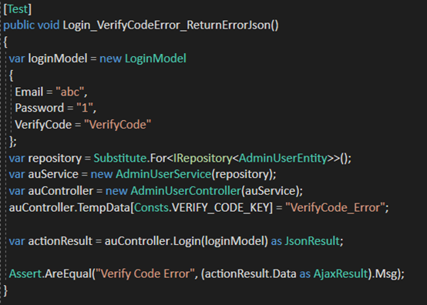This screenshot has height=305, width=427.
Task: Click the VERIFY_CODE_KEY constant
Action: [x=220, y=208]
